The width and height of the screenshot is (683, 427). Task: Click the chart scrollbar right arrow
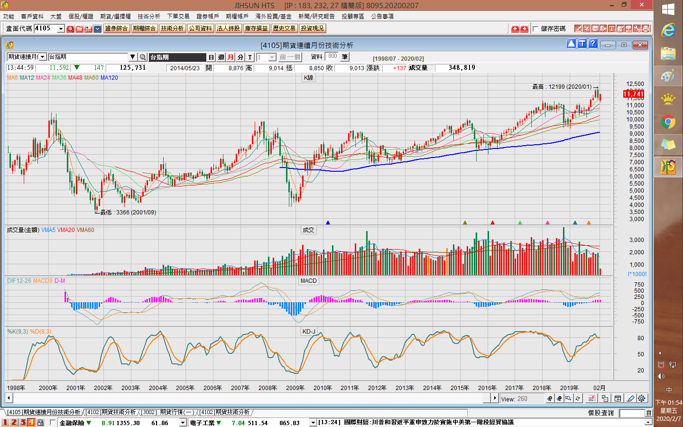pos(495,398)
